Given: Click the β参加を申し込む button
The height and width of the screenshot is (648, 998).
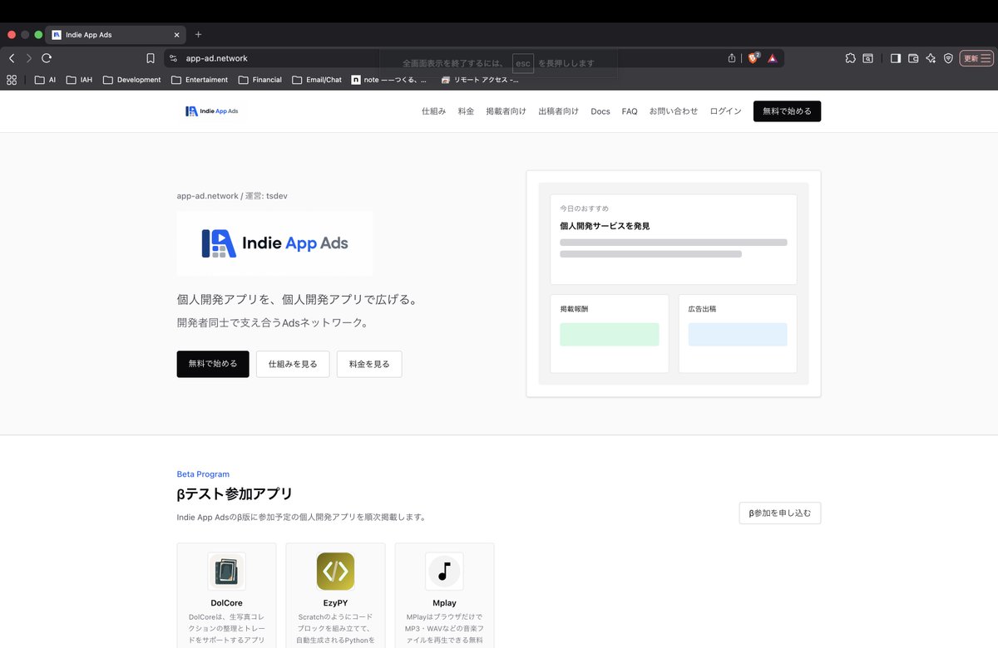Looking at the screenshot, I should click(780, 513).
